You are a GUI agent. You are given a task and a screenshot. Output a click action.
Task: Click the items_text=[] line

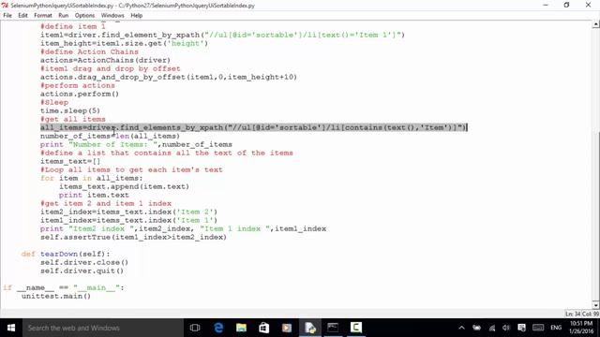point(70,161)
